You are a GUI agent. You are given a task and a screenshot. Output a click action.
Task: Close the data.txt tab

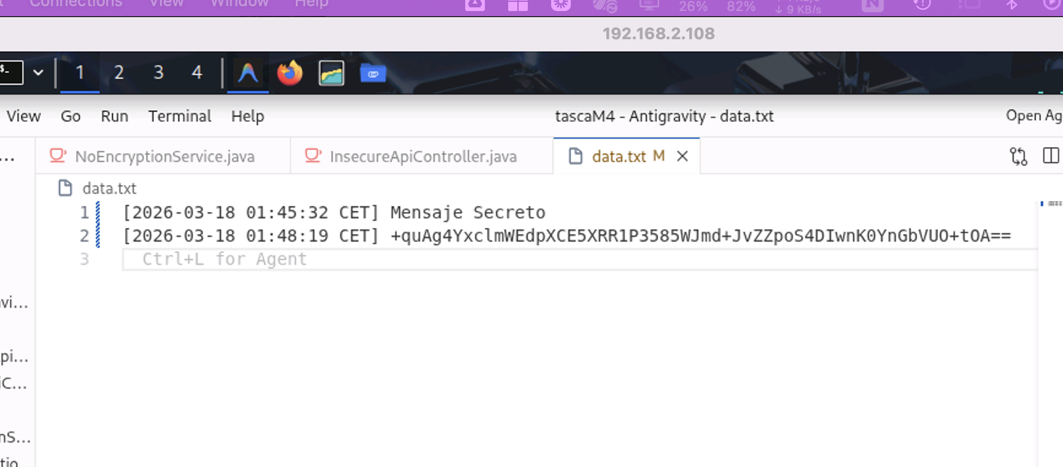(682, 156)
